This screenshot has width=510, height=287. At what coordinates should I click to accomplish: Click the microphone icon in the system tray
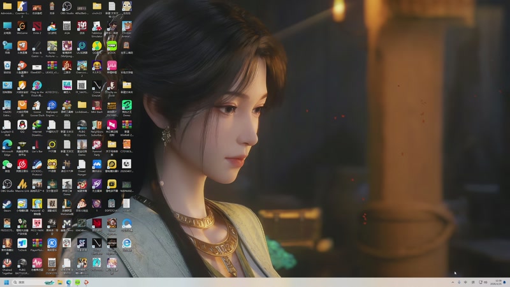(459, 282)
